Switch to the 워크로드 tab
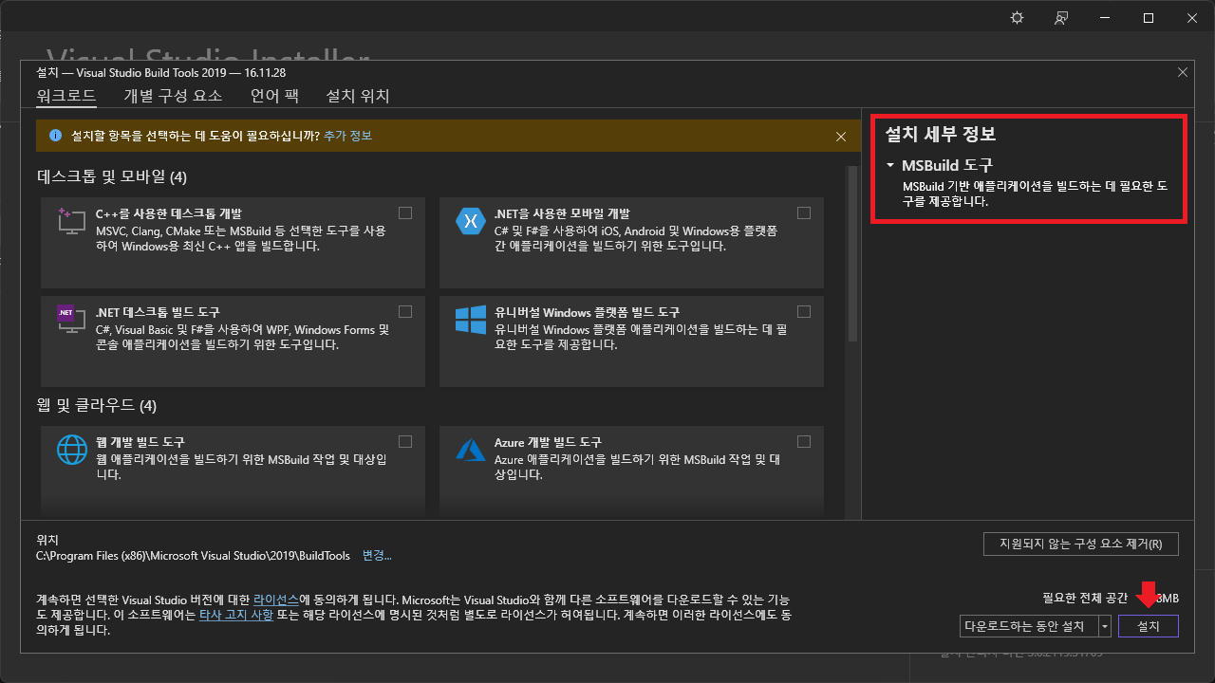Screen dimensions: 1215x683 click(x=66, y=96)
